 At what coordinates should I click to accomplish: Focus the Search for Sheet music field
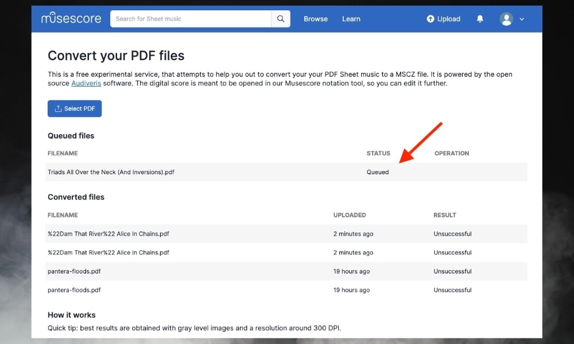191,19
